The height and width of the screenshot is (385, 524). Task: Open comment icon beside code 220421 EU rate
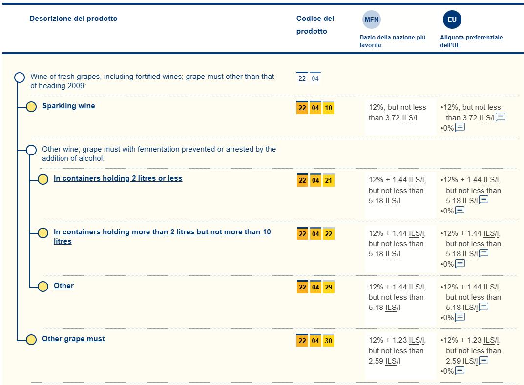(x=483, y=200)
